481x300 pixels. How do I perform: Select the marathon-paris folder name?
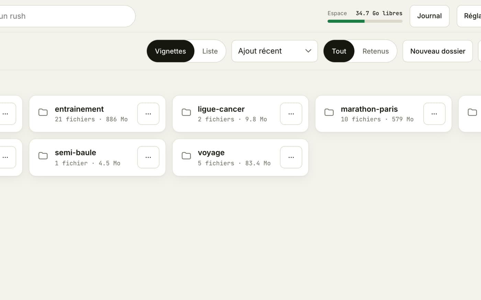tap(369, 109)
